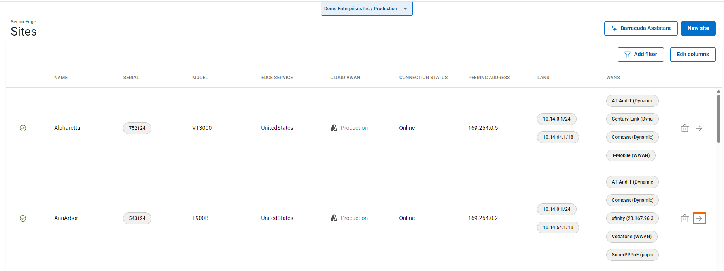
Task: Open the Barracuda Assistant
Action: (641, 28)
